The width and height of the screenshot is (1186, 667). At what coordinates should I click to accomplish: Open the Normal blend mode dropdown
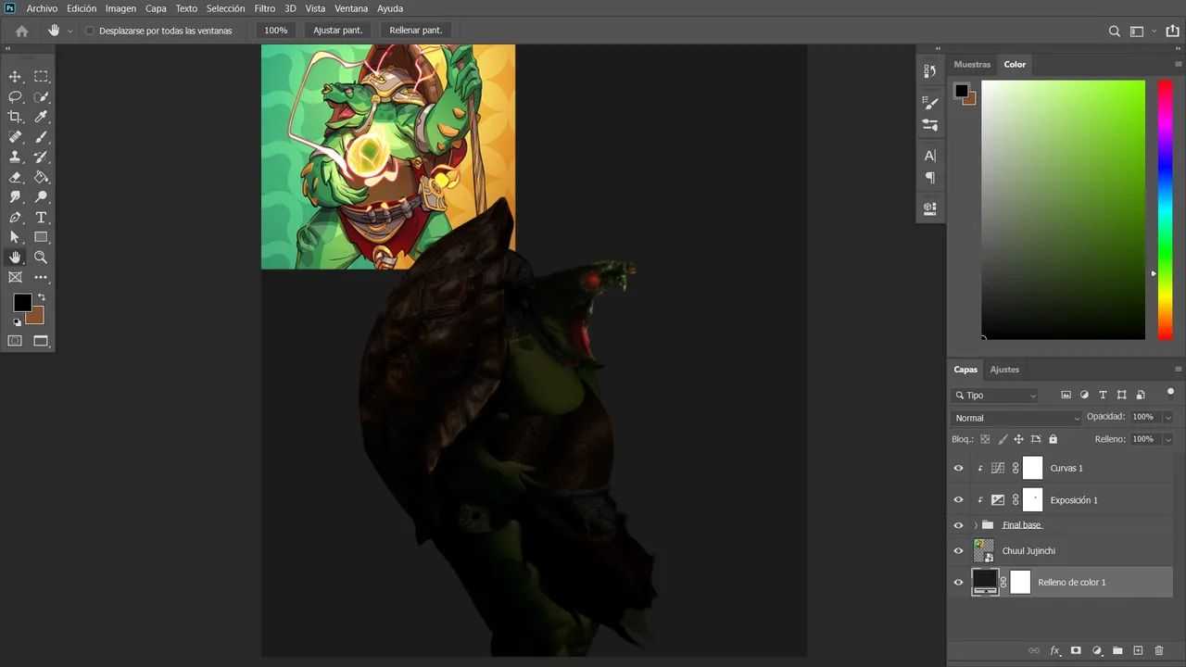[x=1016, y=418]
